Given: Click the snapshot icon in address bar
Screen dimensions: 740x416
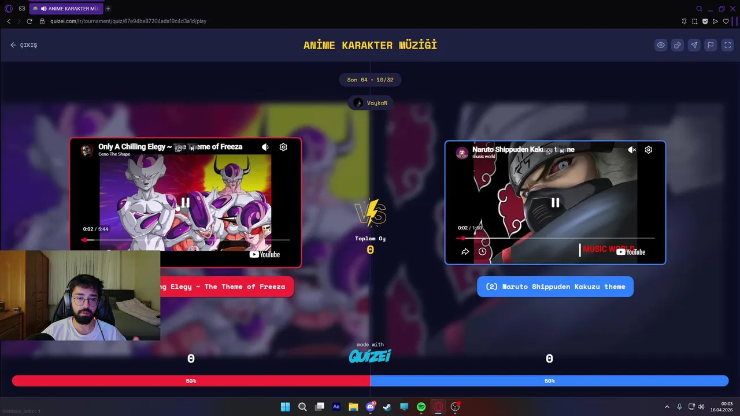Looking at the screenshot, I should (x=694, y=21).
